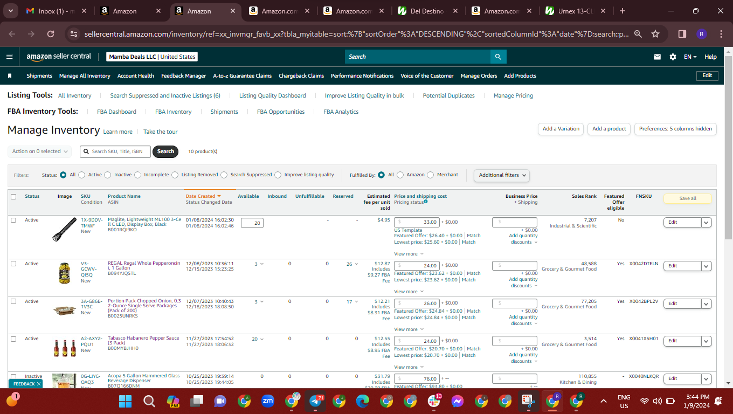Open the FBA Dashboard link
This screenshot has width=733, height=414.
pos(116,112)
